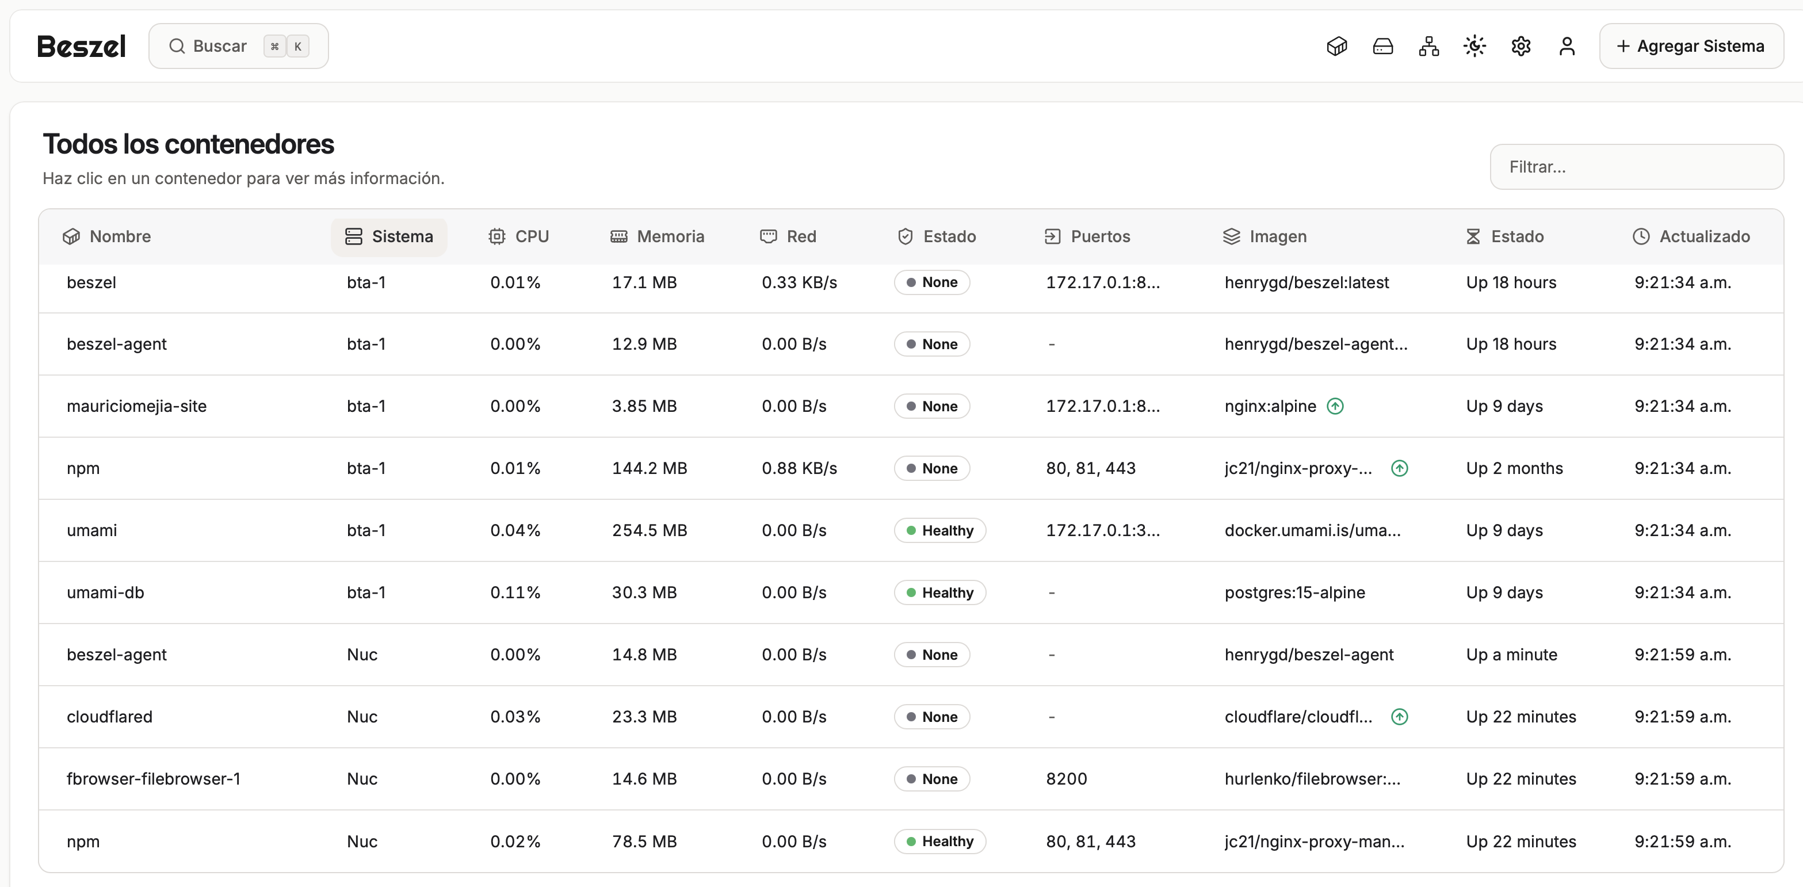Sort by Nombre column header
Screen dimensions: 1803x887
click(x=107, y=236)
